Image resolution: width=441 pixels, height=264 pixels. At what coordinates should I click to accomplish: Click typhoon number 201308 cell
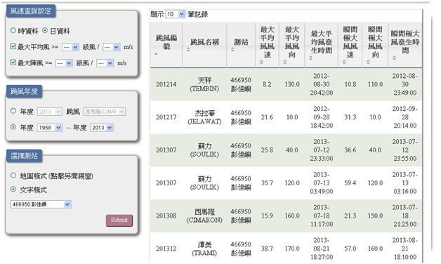click(x=166, y=216)
